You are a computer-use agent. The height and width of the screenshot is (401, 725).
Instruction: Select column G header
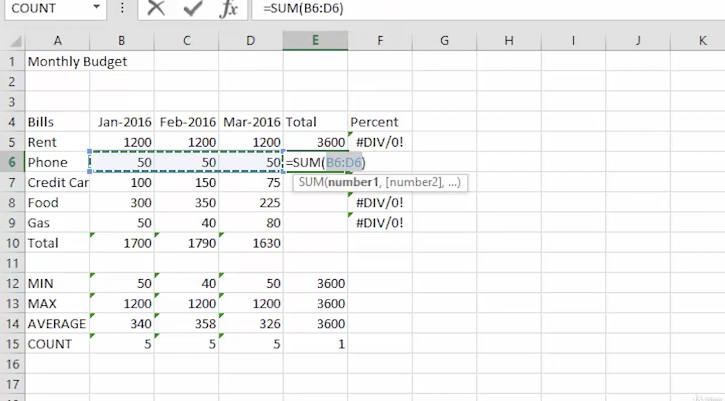coord(444,41)
